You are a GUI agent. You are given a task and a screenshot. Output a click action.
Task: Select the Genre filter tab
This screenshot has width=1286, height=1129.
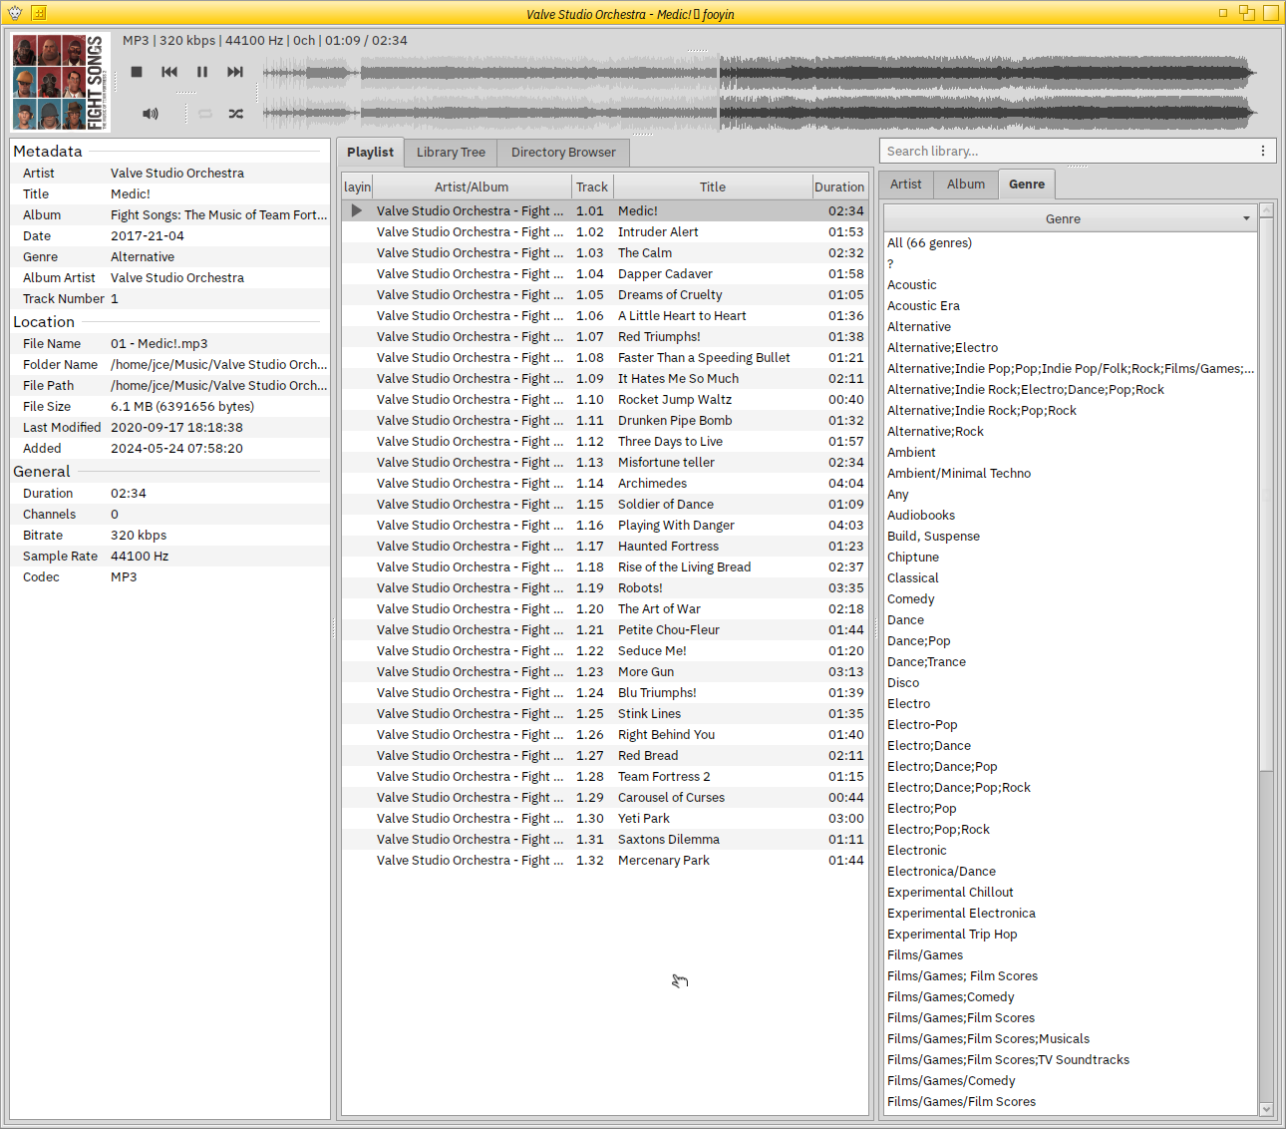1027,184
